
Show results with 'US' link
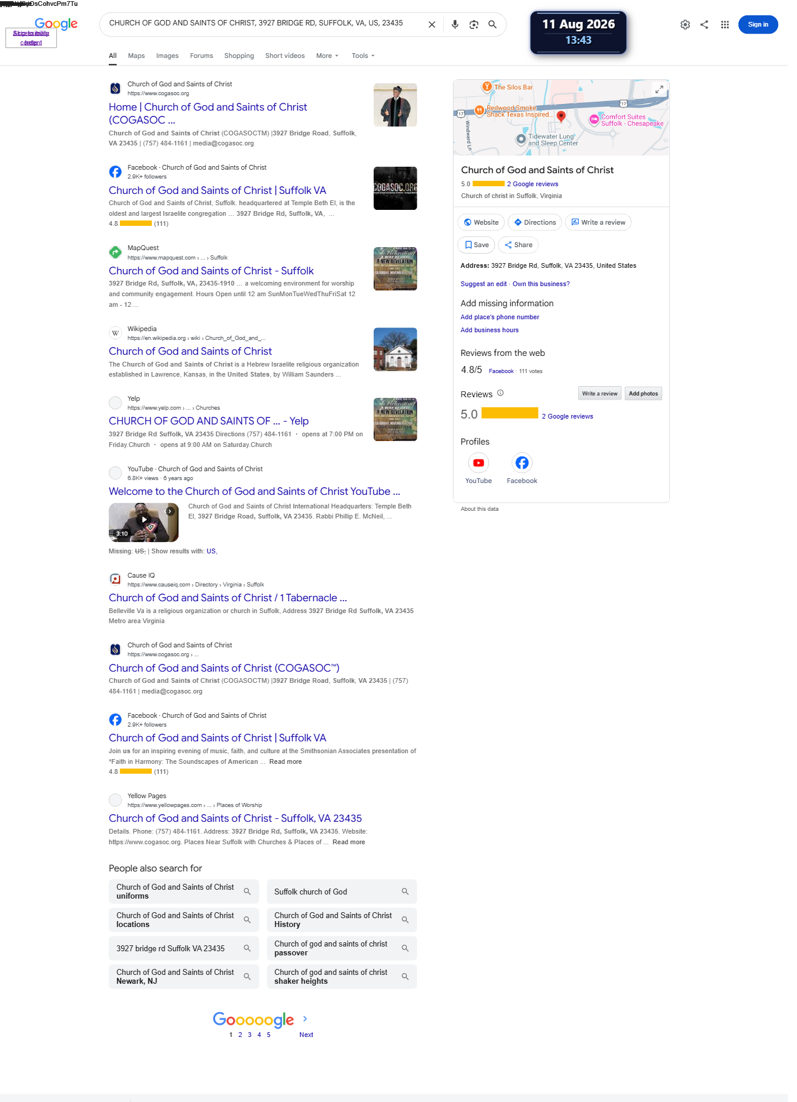211,551
